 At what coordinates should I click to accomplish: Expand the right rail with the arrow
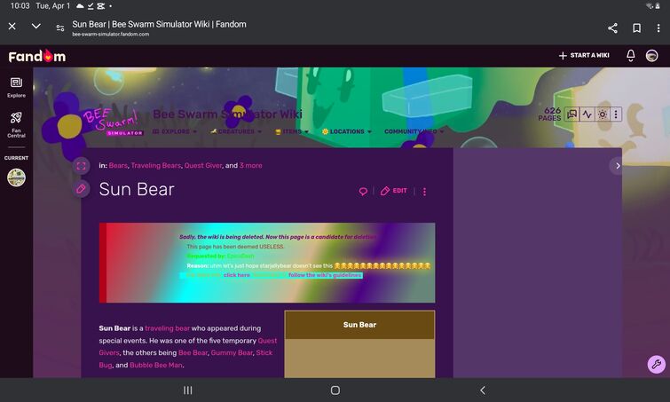(x=617, y=166)
